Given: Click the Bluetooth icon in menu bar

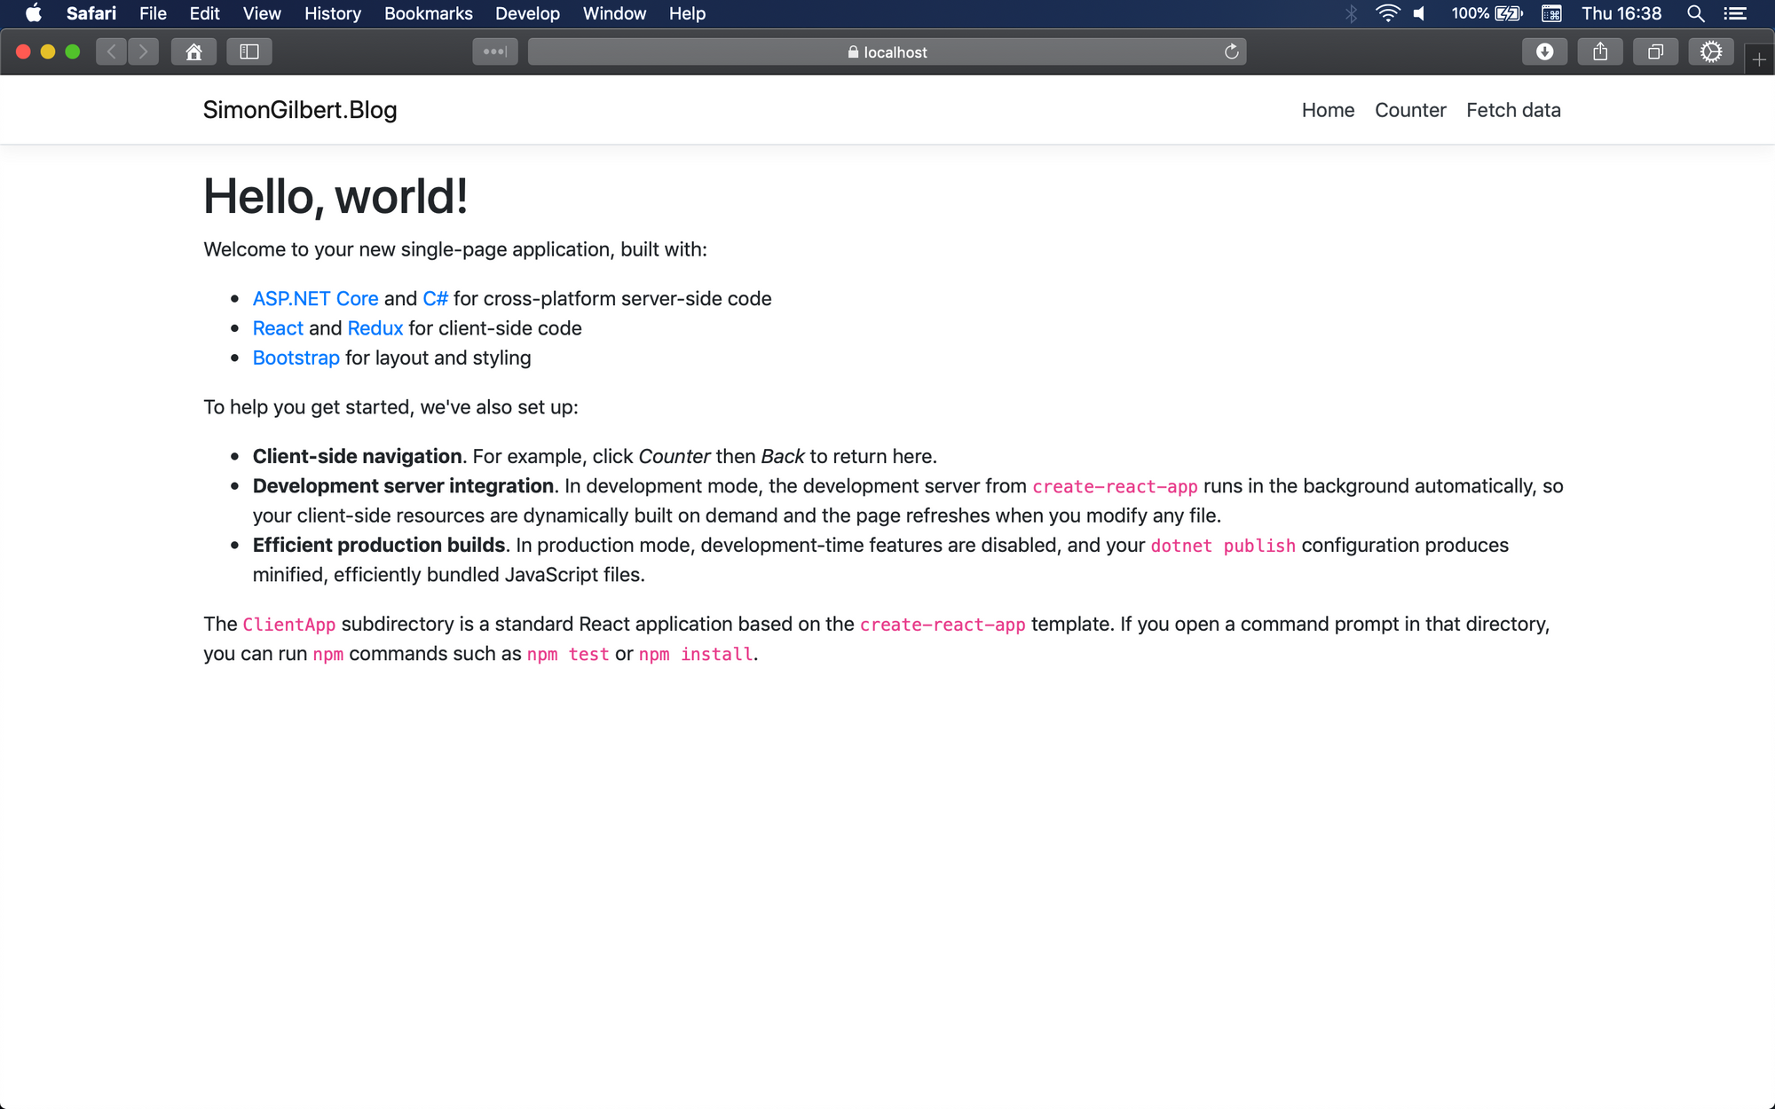Looking at the screenshot, I should pyautogui.click(x=1350, y=14).
